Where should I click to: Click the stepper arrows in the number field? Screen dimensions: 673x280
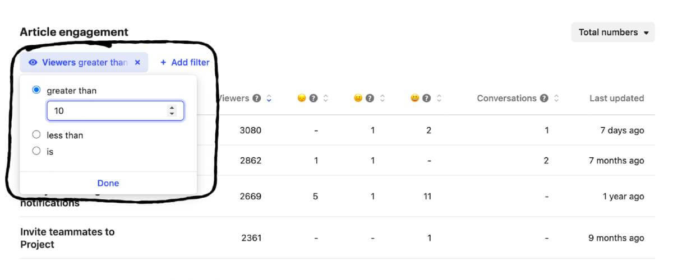172,111
